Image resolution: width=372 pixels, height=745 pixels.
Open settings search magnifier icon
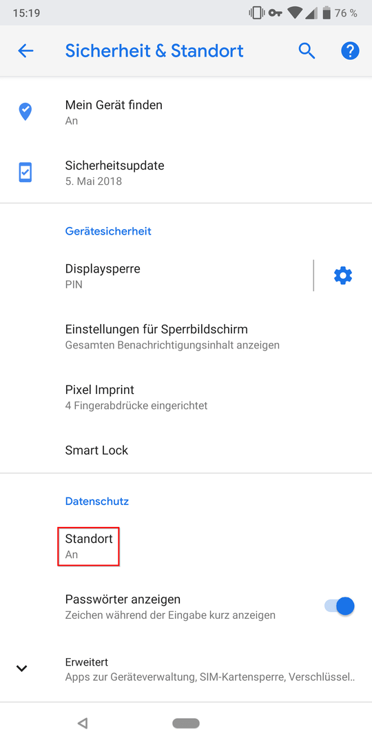(307, 51)
